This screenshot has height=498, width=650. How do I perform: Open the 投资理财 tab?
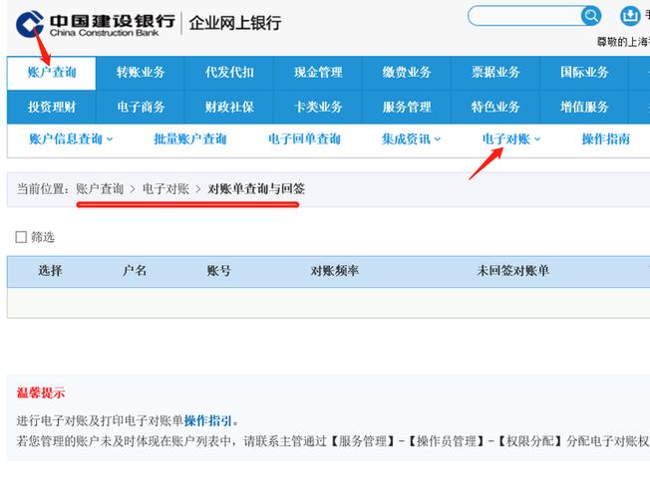click(52, 107)
